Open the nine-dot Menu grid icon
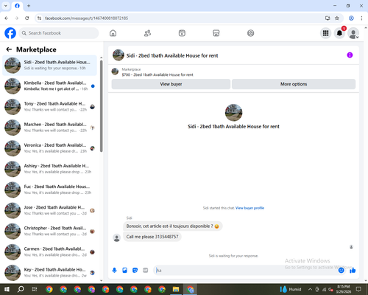Viewport: 368px width, 295px height. tap(325, 33)
